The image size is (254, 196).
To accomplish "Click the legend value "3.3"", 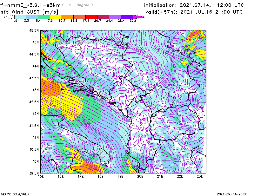I will [x=26, y=21].
